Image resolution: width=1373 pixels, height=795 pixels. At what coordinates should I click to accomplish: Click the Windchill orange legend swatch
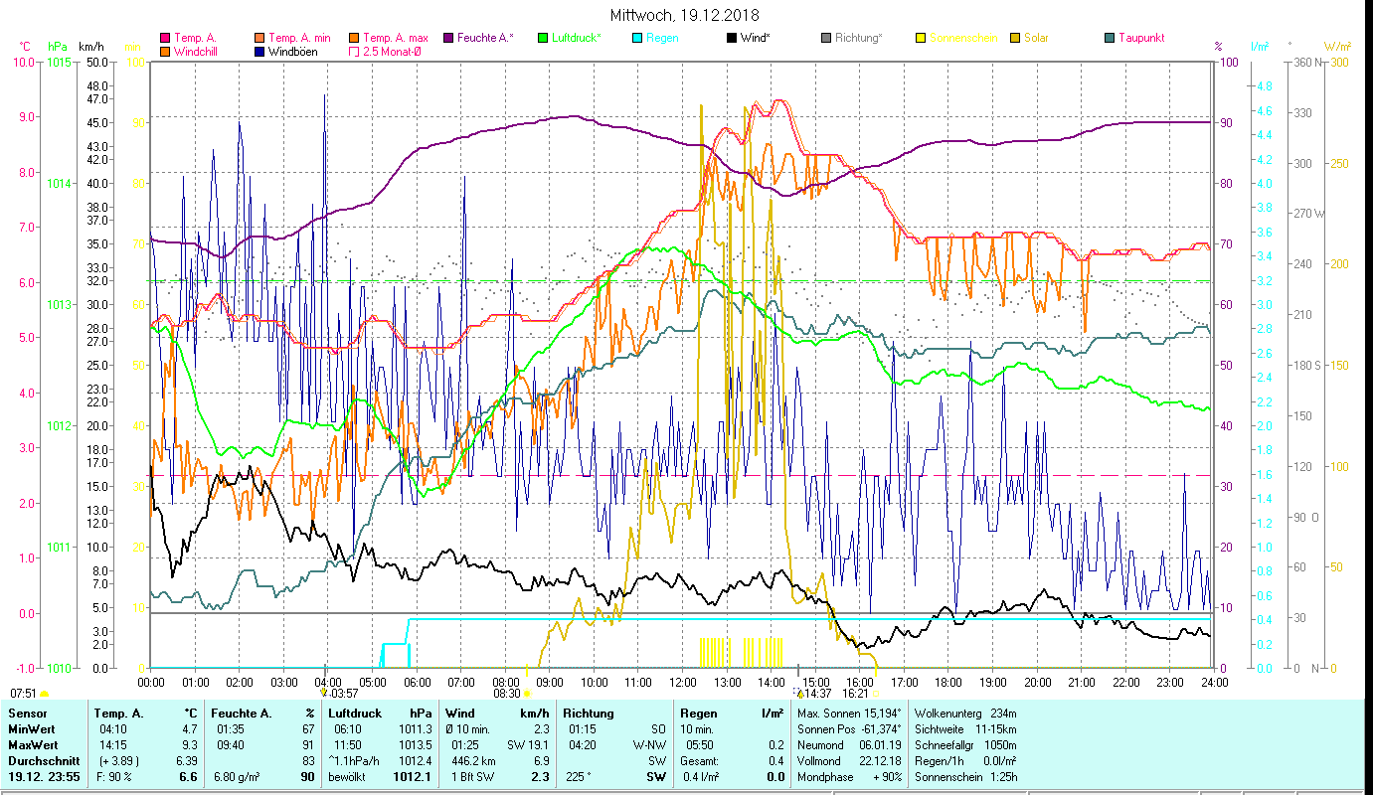[x=165, y=52]
